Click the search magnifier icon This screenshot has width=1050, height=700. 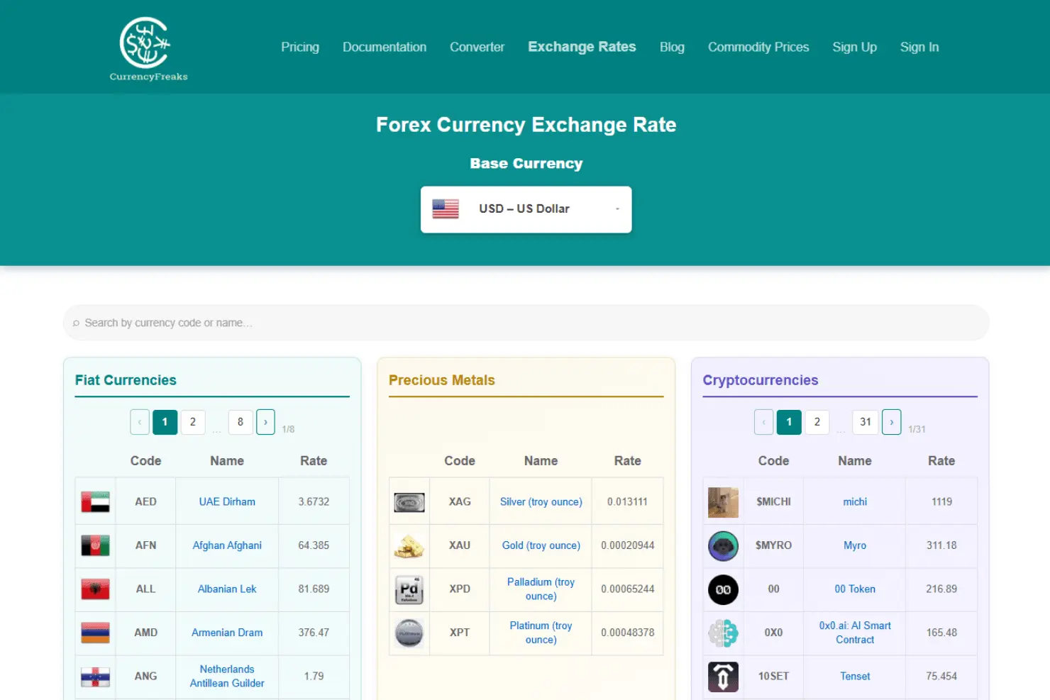click(x=76, y=323)
